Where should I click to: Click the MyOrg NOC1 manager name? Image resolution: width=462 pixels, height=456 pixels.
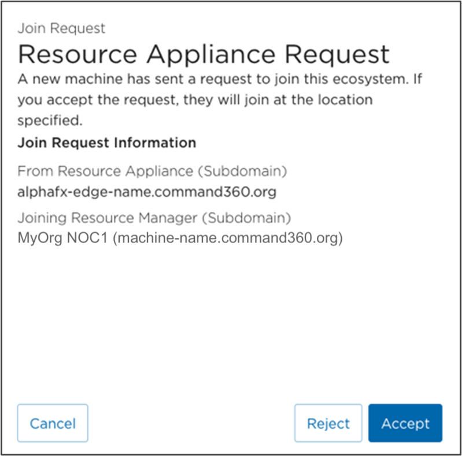[x=62, y=238]
